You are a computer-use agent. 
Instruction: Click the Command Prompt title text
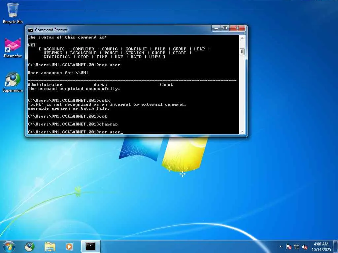51,30
